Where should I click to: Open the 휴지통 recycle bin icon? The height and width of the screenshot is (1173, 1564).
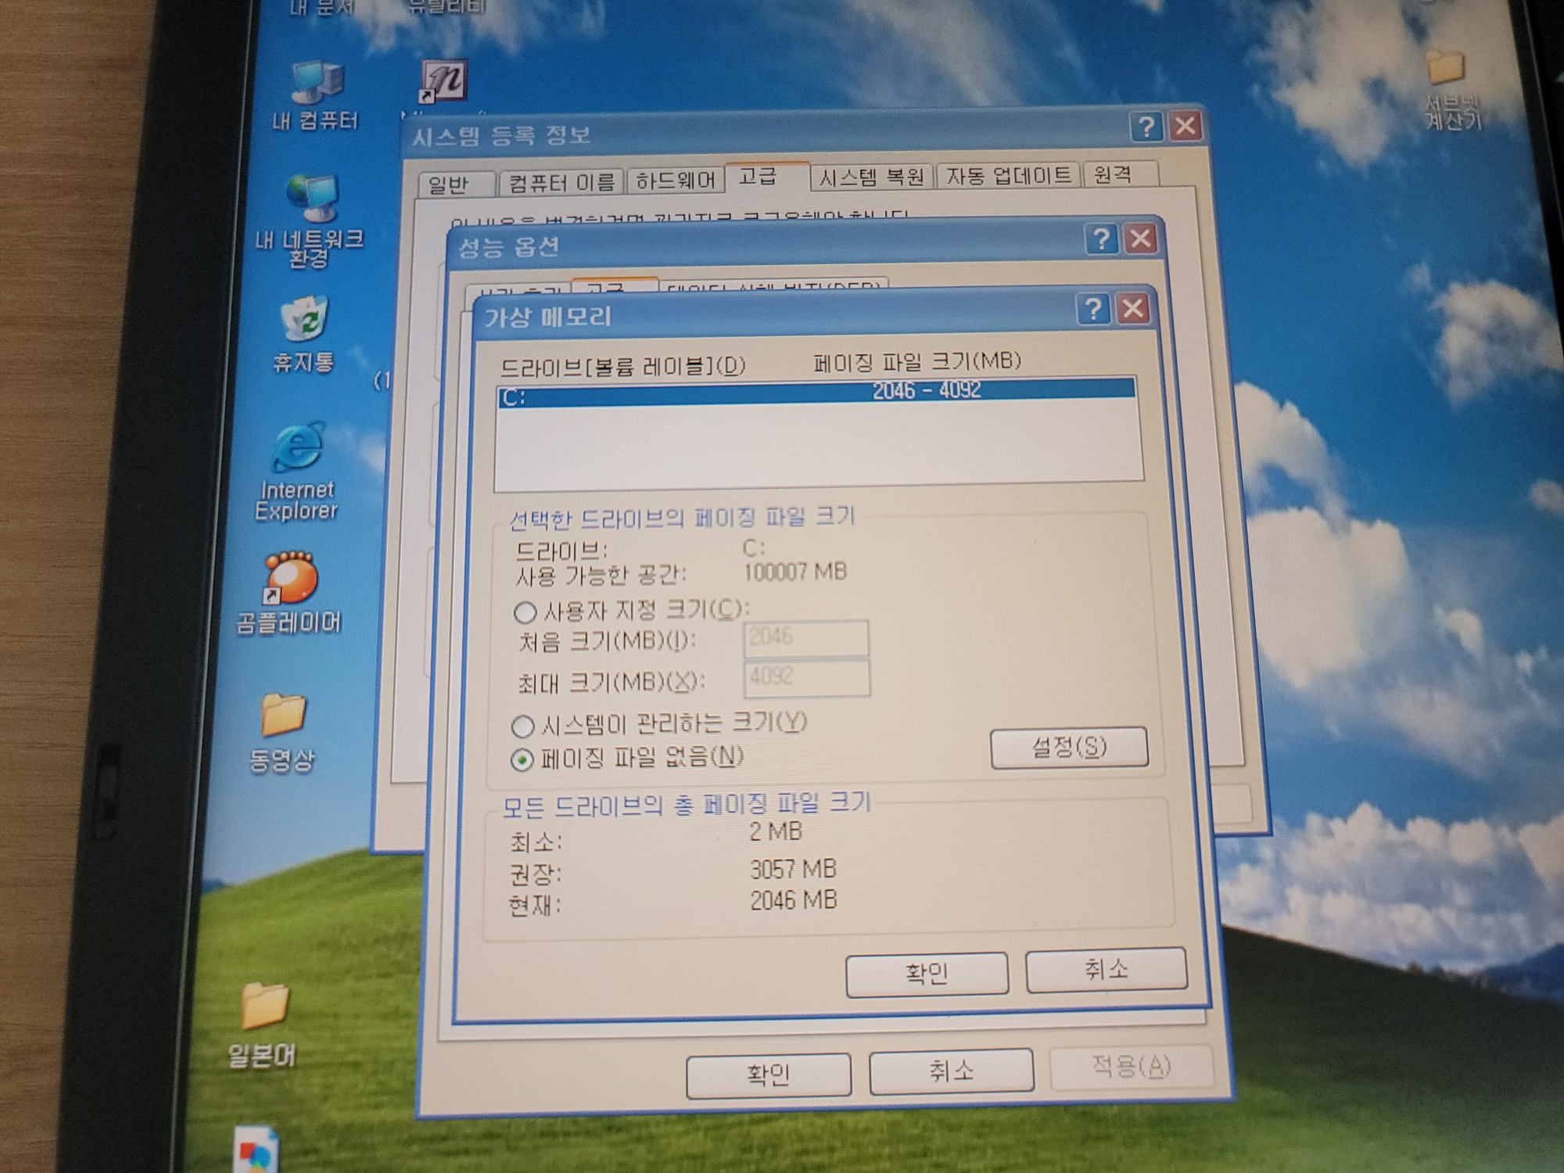pos(304,320)
